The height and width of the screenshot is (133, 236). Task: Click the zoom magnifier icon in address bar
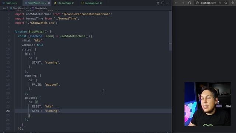click(x=220, y=3)
